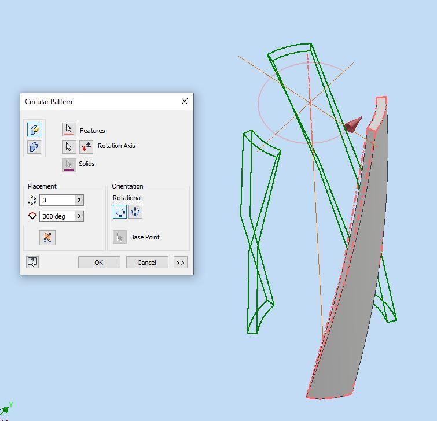Screen dimensions: 437x421
Task: Expand the 360 deg angle flyout arrow
Action: (79, 216)
